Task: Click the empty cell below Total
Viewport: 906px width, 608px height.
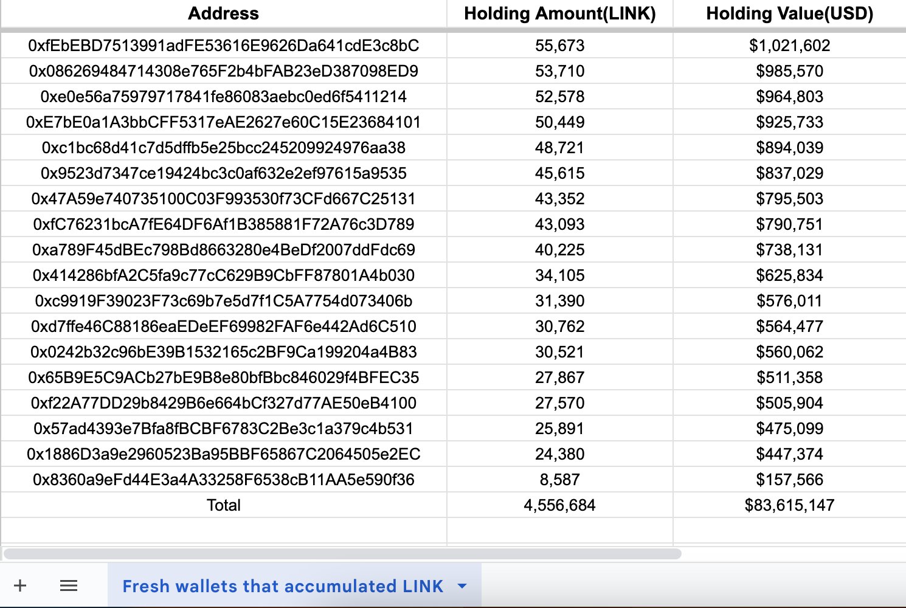Action: (x=223, y=530)
